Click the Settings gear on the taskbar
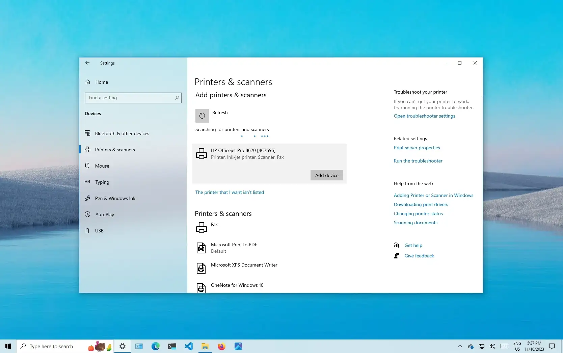 (x=123, y=346)
